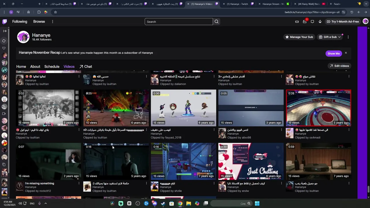Open options for 'حكمة لازم تستفيد منها' clip
Screen dimensions: 370x208
146,183
